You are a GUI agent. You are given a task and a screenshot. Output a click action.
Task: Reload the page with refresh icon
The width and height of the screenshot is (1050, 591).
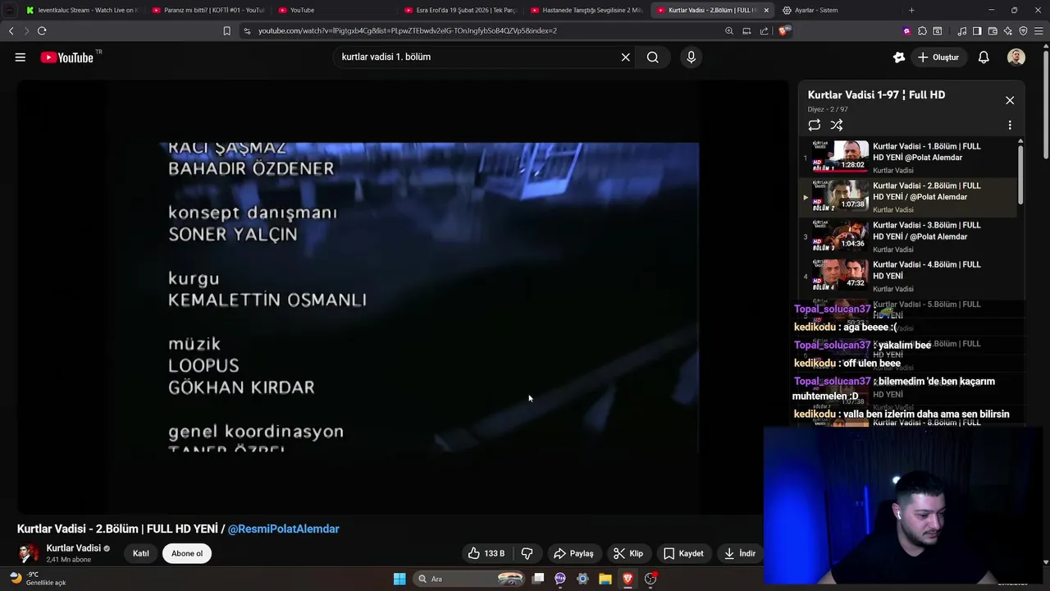tap(42, 31)
